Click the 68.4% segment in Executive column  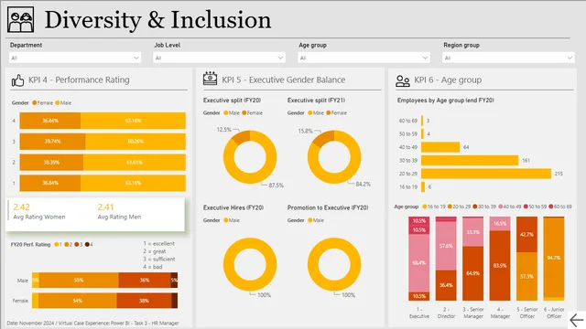[x=419, y=263]
